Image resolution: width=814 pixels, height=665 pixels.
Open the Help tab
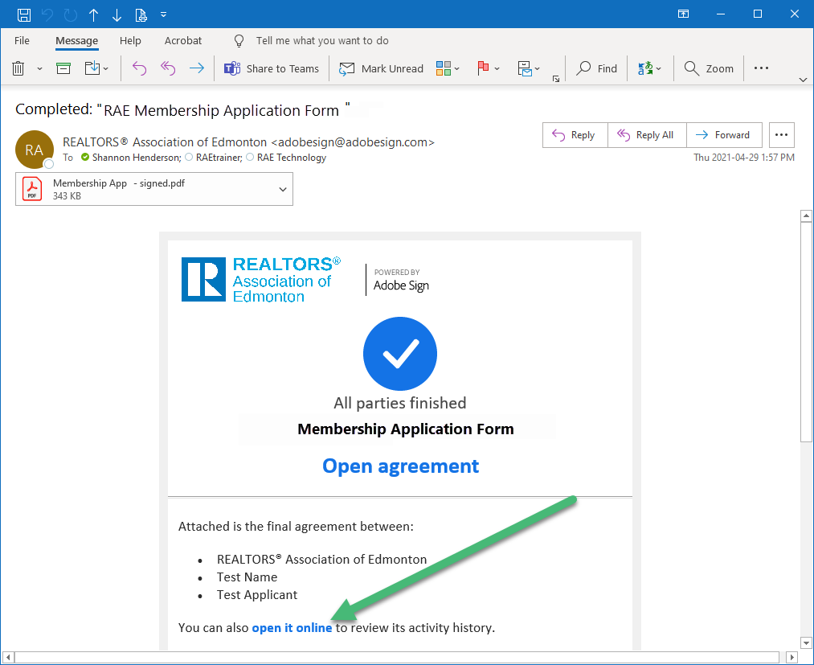(x=130, y=40)
